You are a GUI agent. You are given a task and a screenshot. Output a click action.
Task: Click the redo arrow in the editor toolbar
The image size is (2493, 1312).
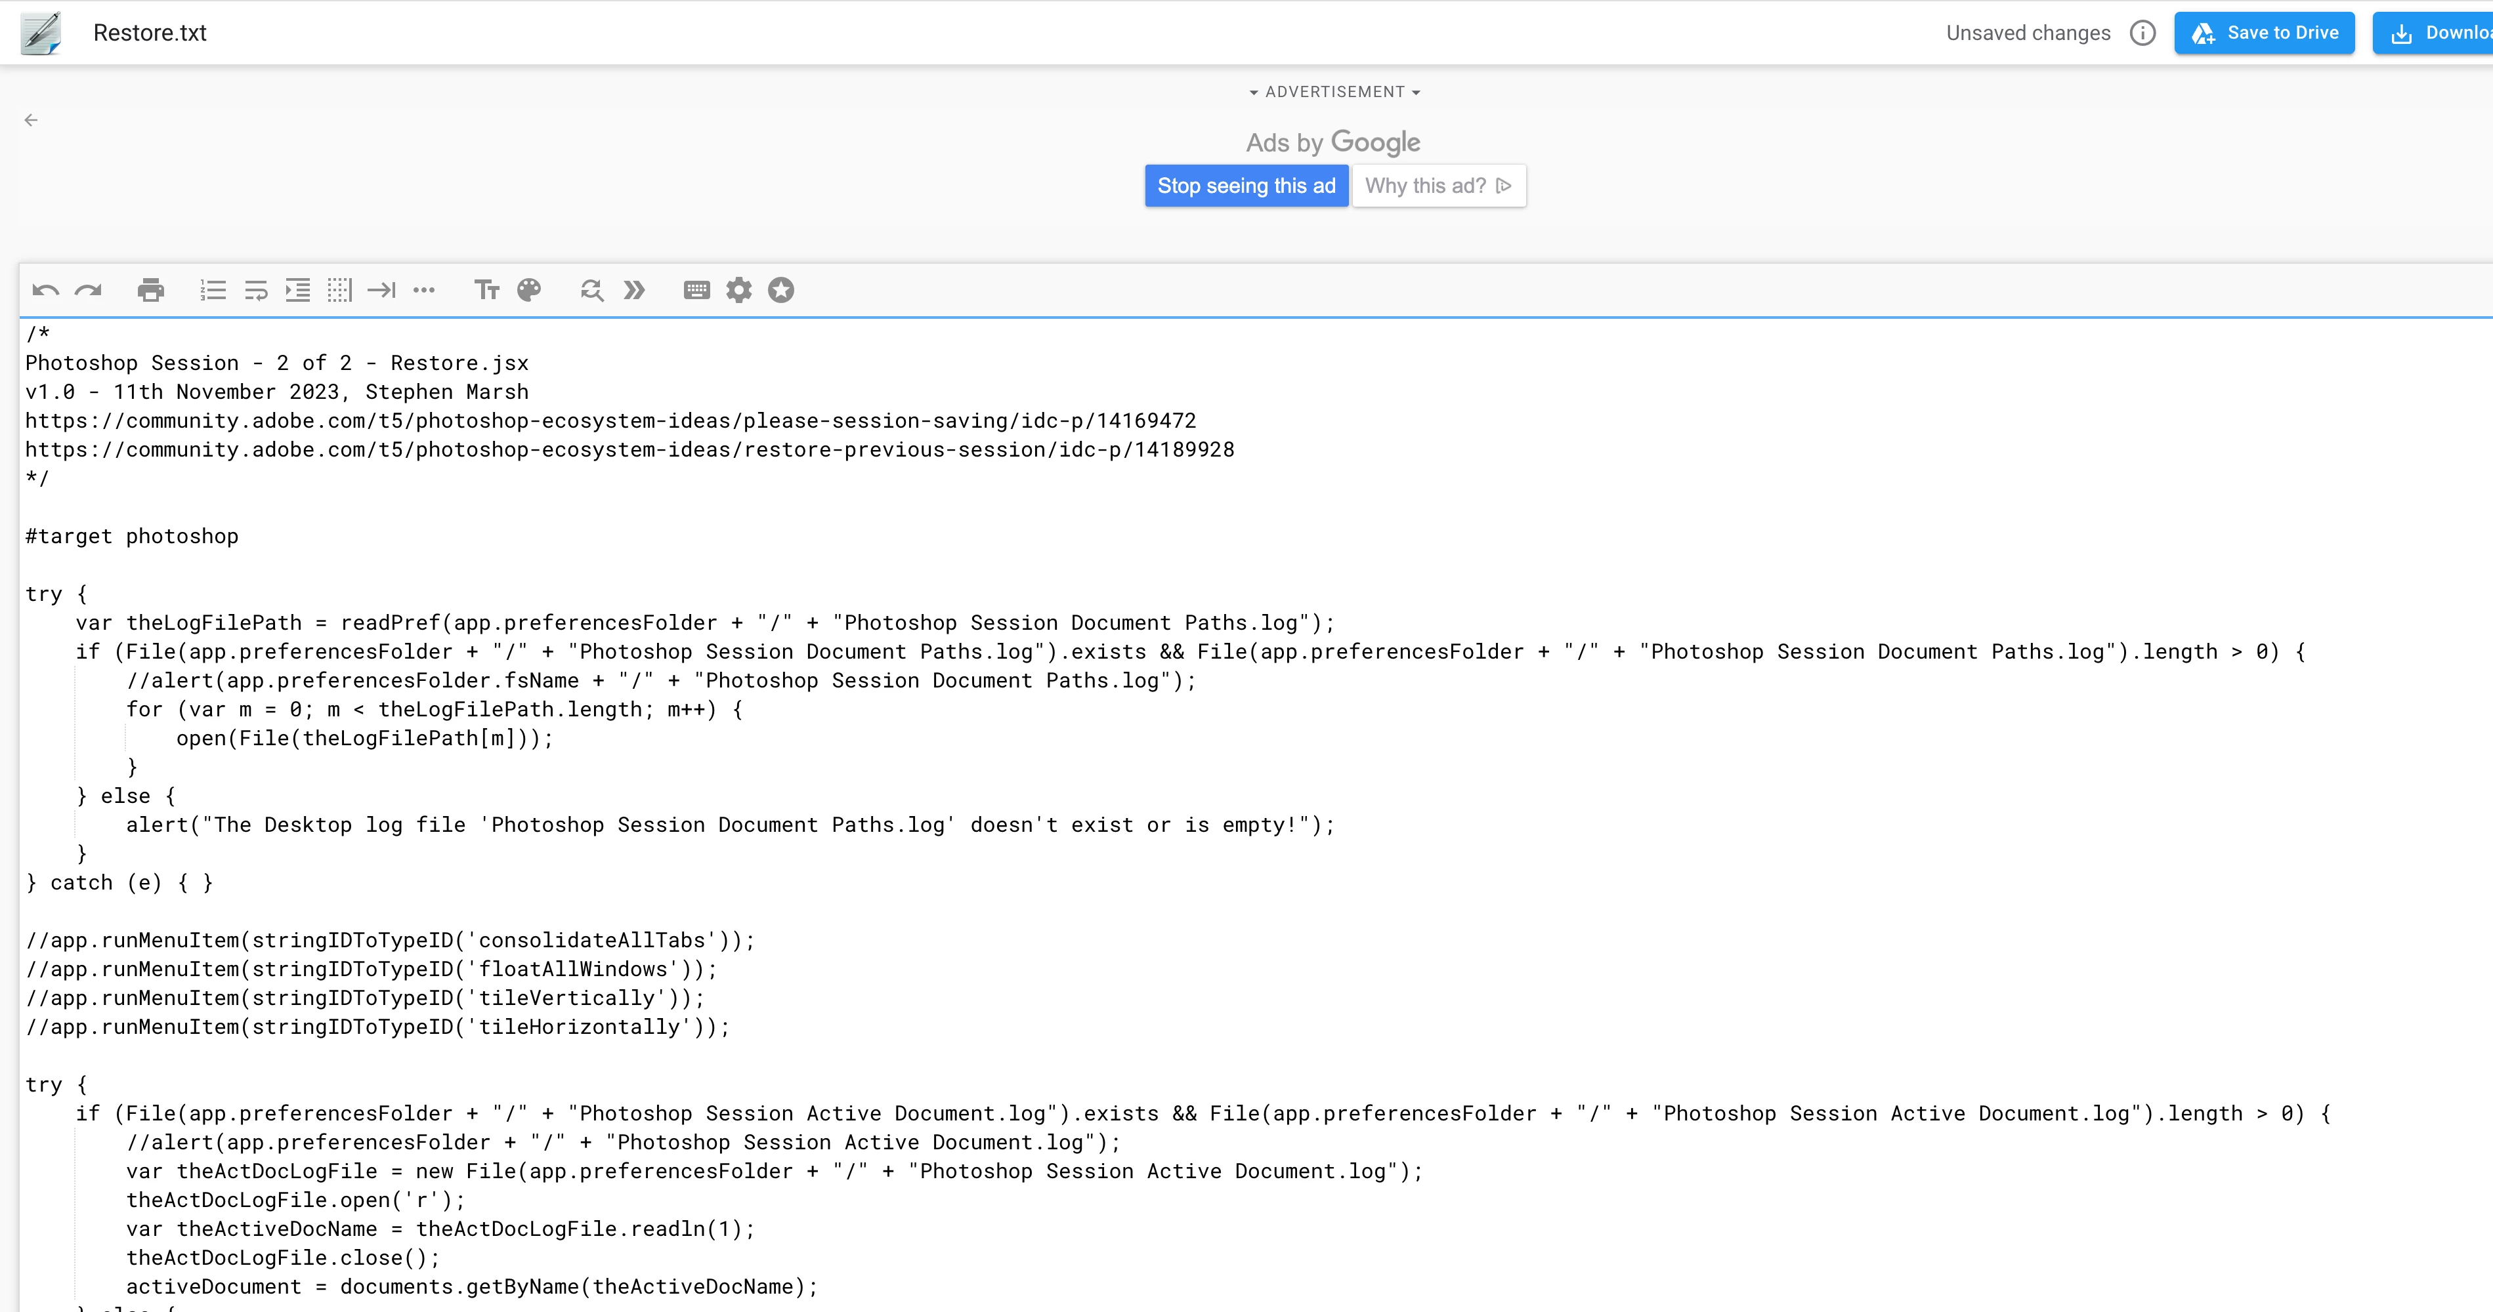click(x=88, y=290)
